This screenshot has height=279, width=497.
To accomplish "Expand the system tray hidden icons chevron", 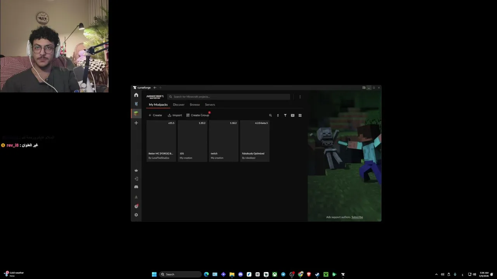I will click(436, 274).
